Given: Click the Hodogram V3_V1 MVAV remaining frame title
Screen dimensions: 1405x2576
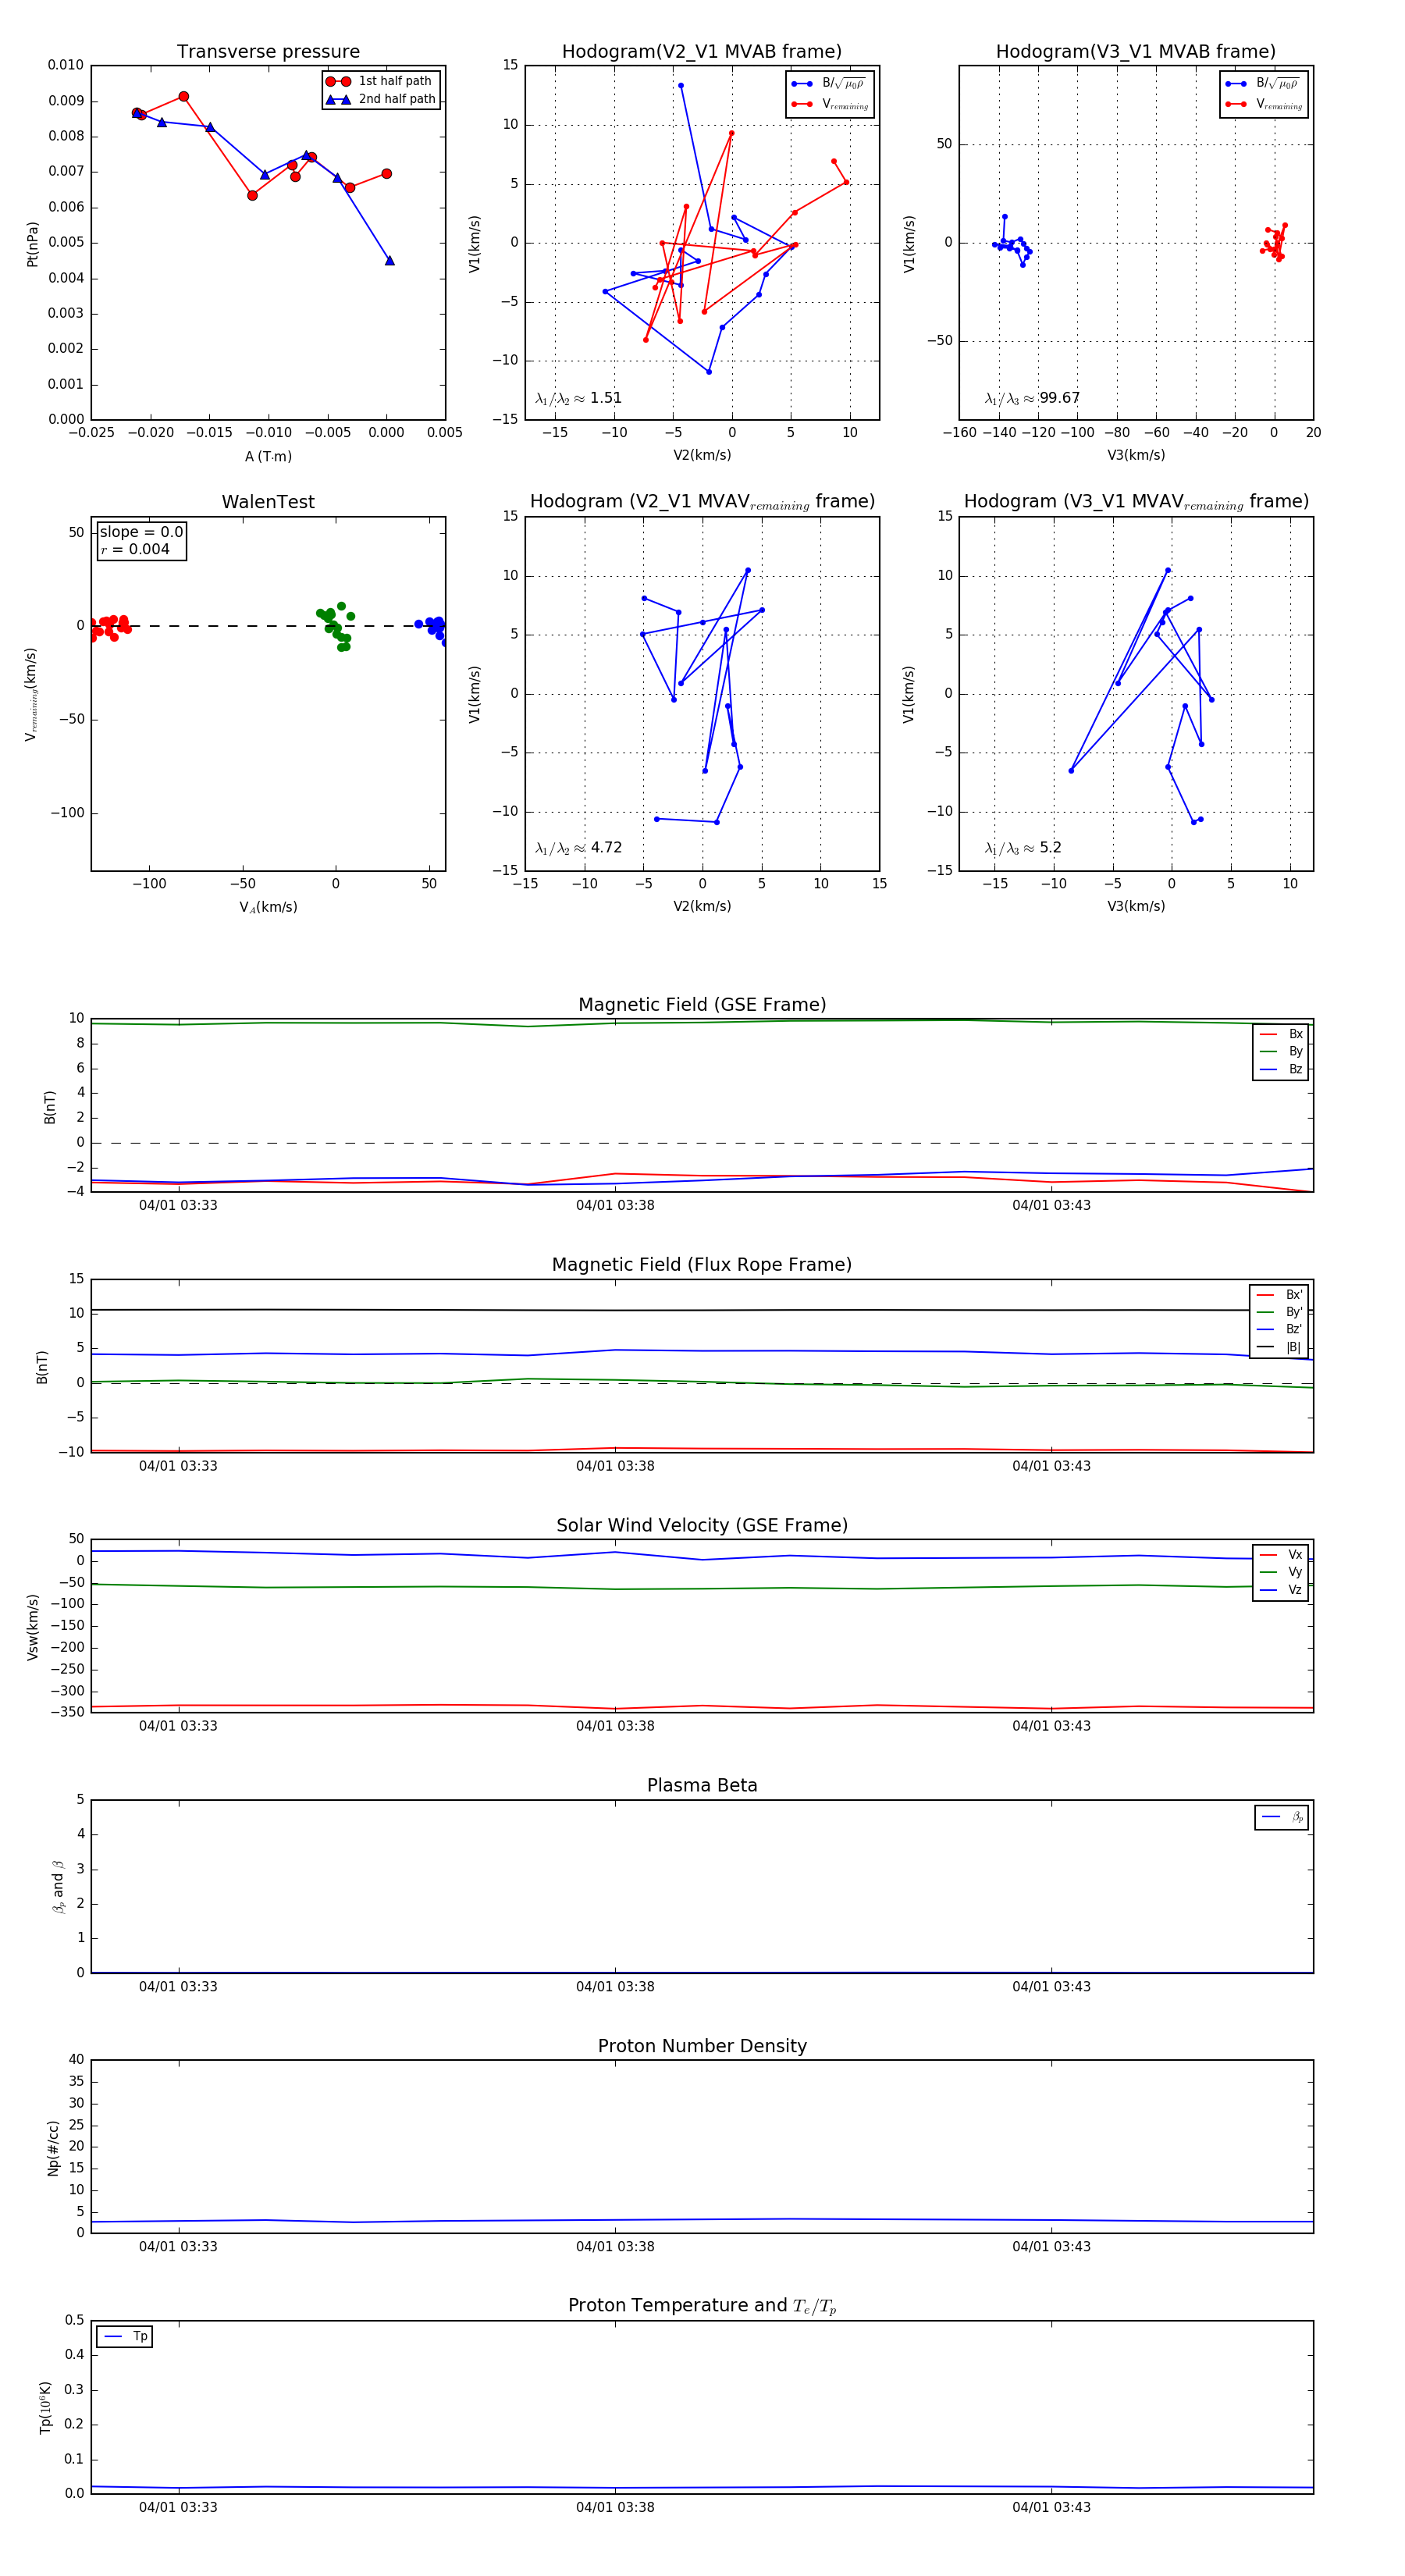Looking at the screenshot, I should 1136,502.
